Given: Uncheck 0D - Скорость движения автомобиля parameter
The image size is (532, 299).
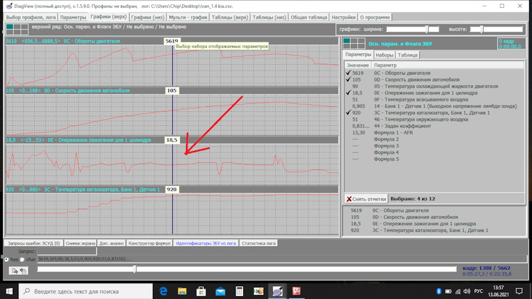Looking at the screenshot, I should pos(349,80).
